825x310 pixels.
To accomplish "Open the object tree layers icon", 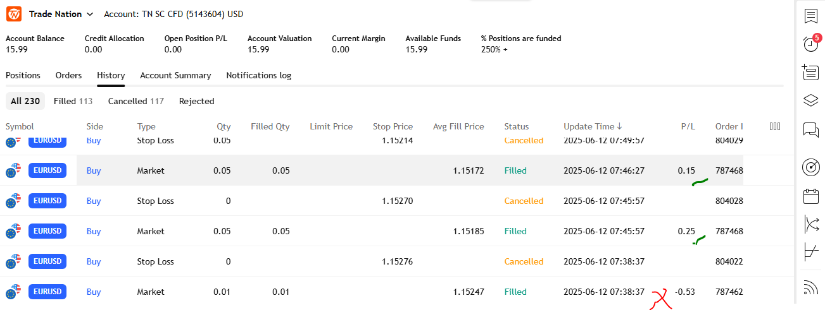I will 810,100.
